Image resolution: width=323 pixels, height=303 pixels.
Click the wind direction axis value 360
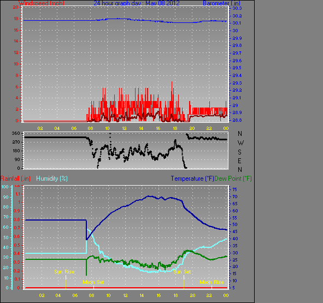click(16, 133)
